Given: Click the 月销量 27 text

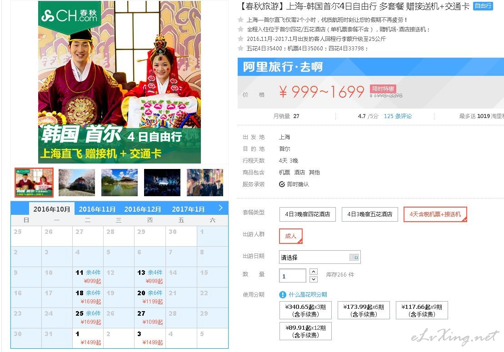Looking at the screenshot, I should (x=286, y=116).
